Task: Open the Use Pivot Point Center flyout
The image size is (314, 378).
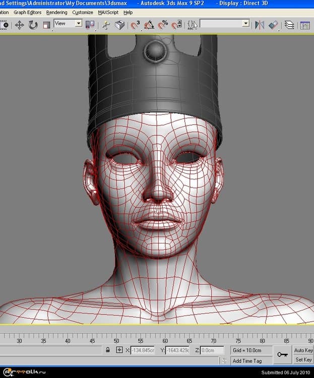Action: click(x=90, y=25)
